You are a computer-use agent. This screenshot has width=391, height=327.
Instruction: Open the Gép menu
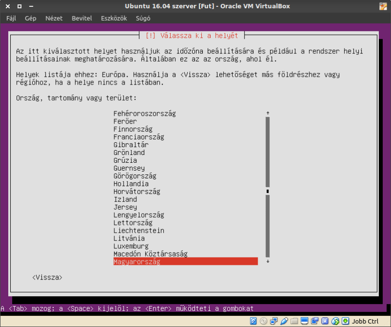pyautogui.click(x=30, y=18)
